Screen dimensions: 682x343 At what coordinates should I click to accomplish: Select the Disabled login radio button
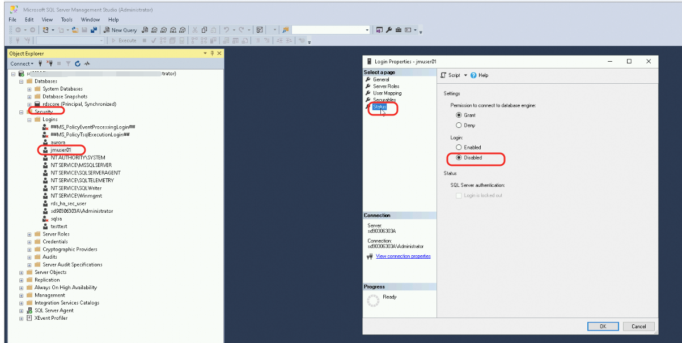(x=459, y=157)
